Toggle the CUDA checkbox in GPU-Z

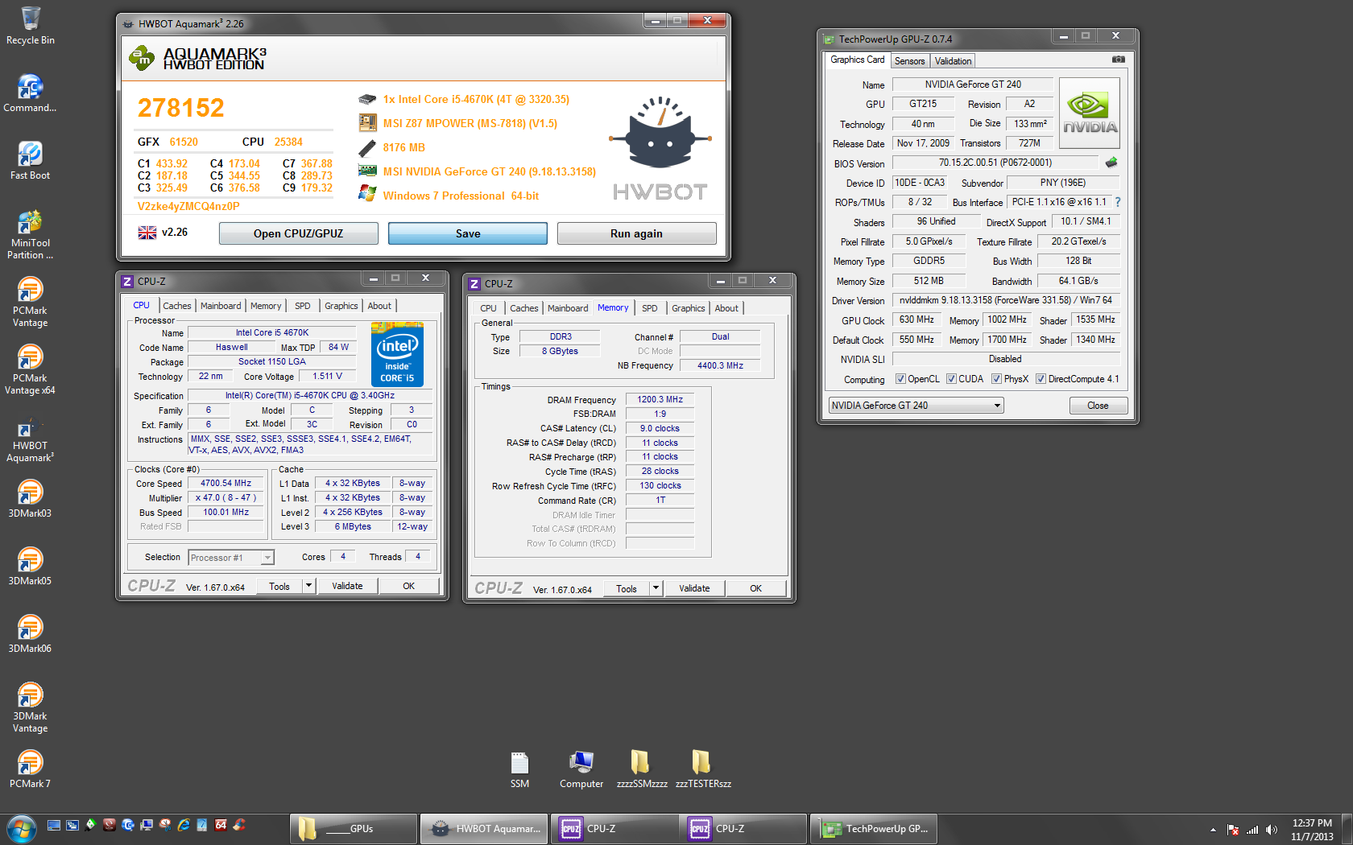pyautogui.click(x=951, y=379)
